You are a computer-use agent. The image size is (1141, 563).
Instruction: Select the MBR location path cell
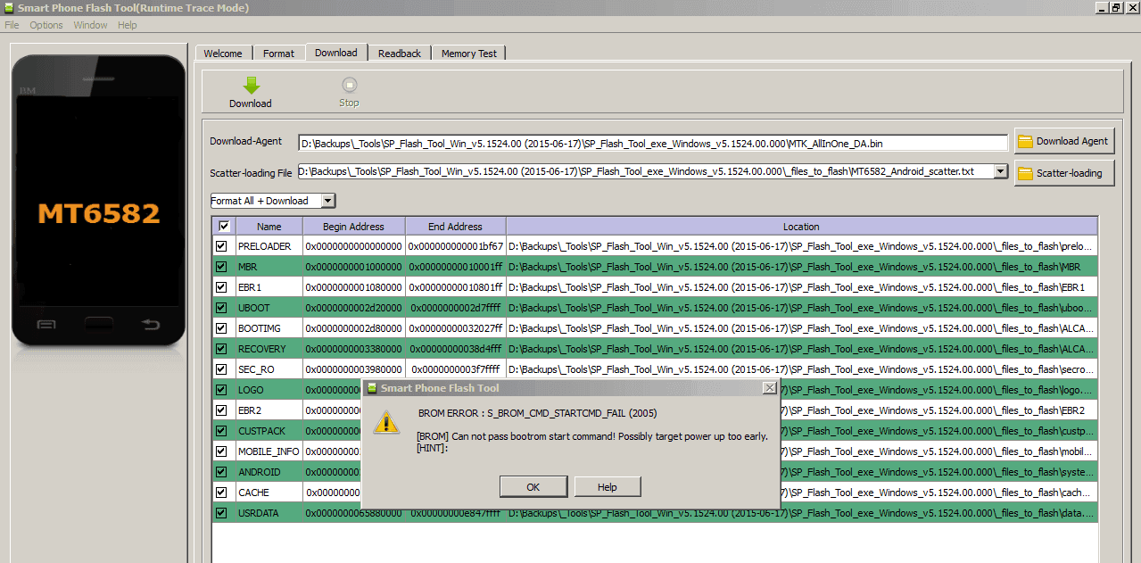801,267
